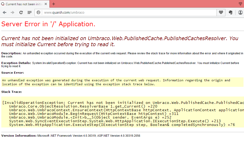Click the '[InvalidOperationException:' stack trace line
244x144 pixels.
[x=123, y=103]
